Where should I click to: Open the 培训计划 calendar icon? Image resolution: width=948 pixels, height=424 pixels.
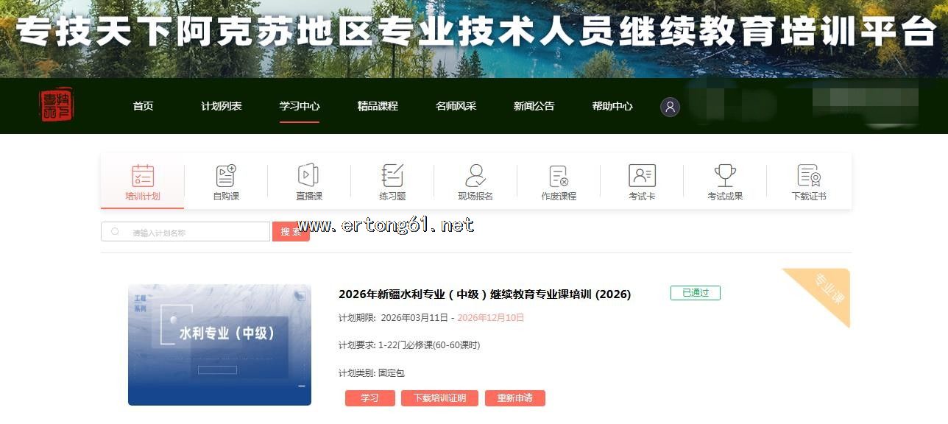(143, 175)
